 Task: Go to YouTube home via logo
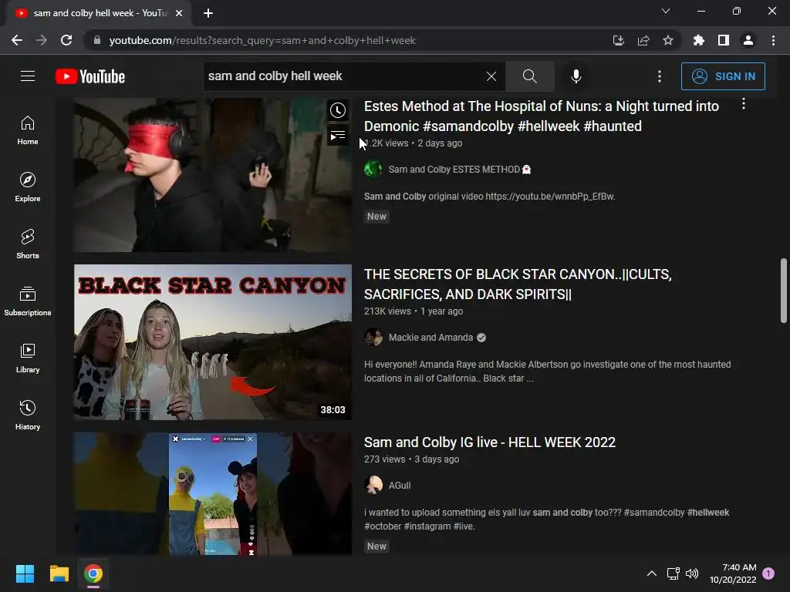click(90, 76)
